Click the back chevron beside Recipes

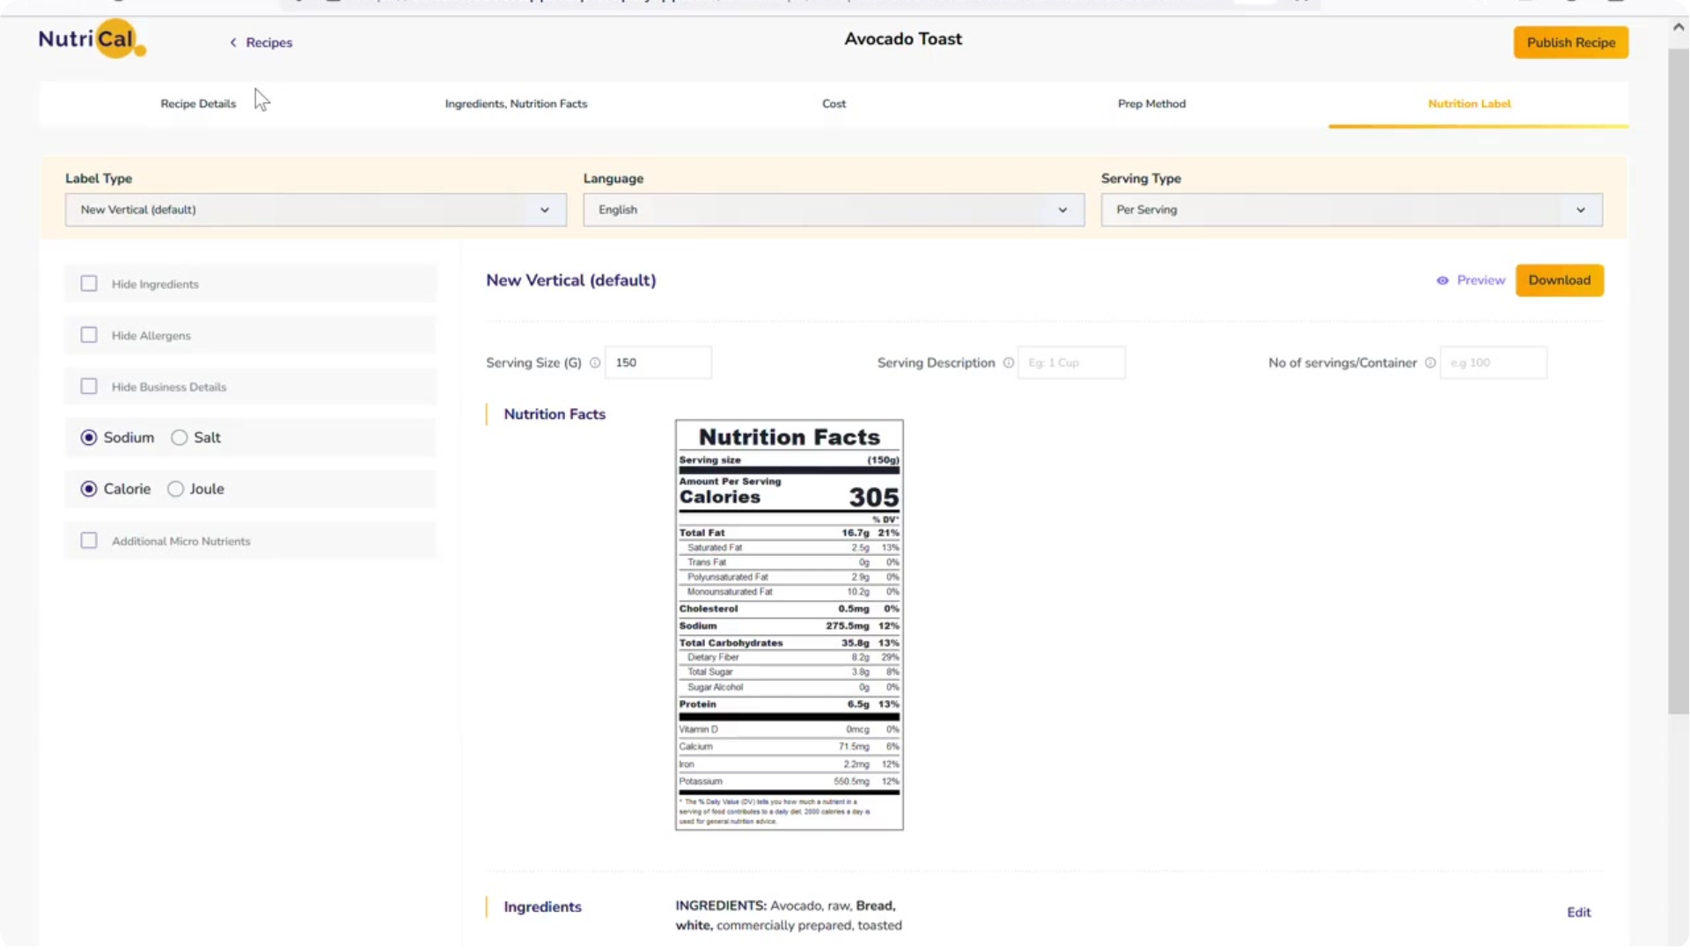pyautogui.click(x=233, y=42)
